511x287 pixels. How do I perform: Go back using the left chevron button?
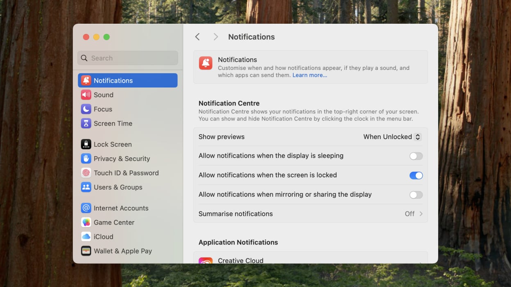197,37
